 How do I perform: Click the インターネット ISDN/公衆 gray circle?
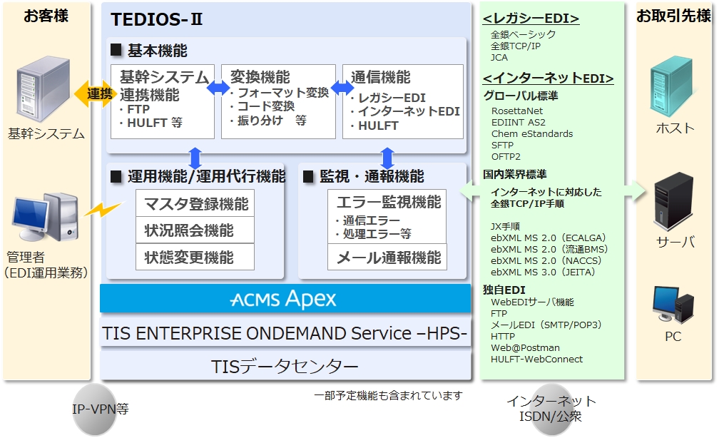(x=551, y=409)
